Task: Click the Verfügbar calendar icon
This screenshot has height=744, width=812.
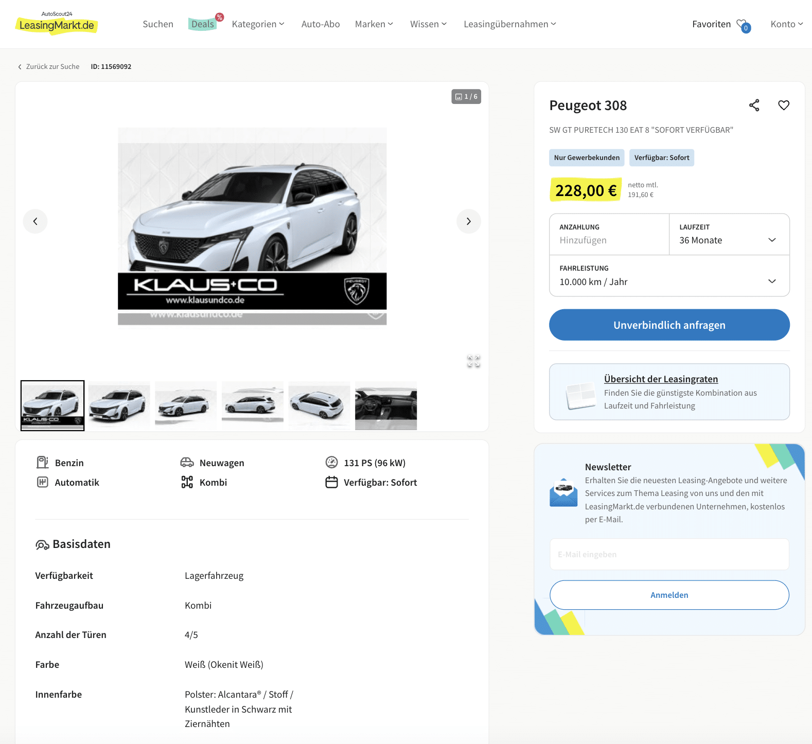Action: [x=331, y=482]
